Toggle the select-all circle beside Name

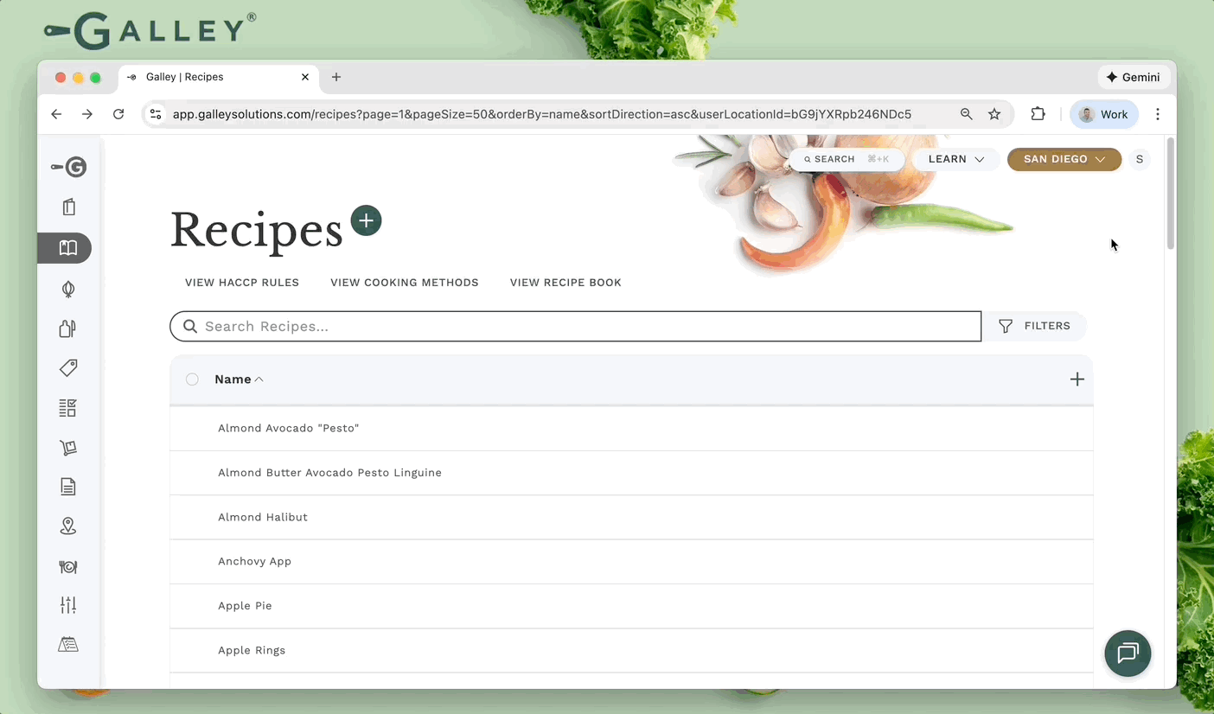coord(192,379)
